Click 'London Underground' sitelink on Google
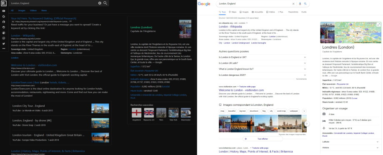Viewport: 383px width, 155px height. [240, 43]
